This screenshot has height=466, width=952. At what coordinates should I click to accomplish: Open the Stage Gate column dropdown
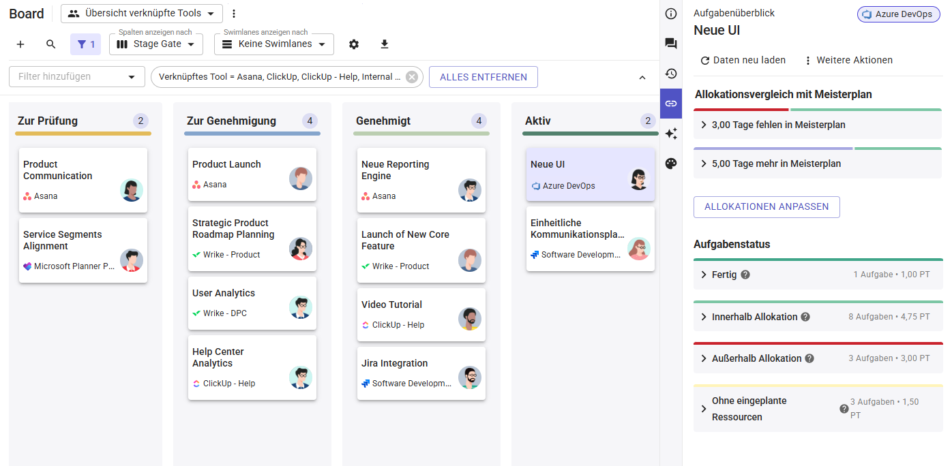pyautogui.click(x=156, y=44)
